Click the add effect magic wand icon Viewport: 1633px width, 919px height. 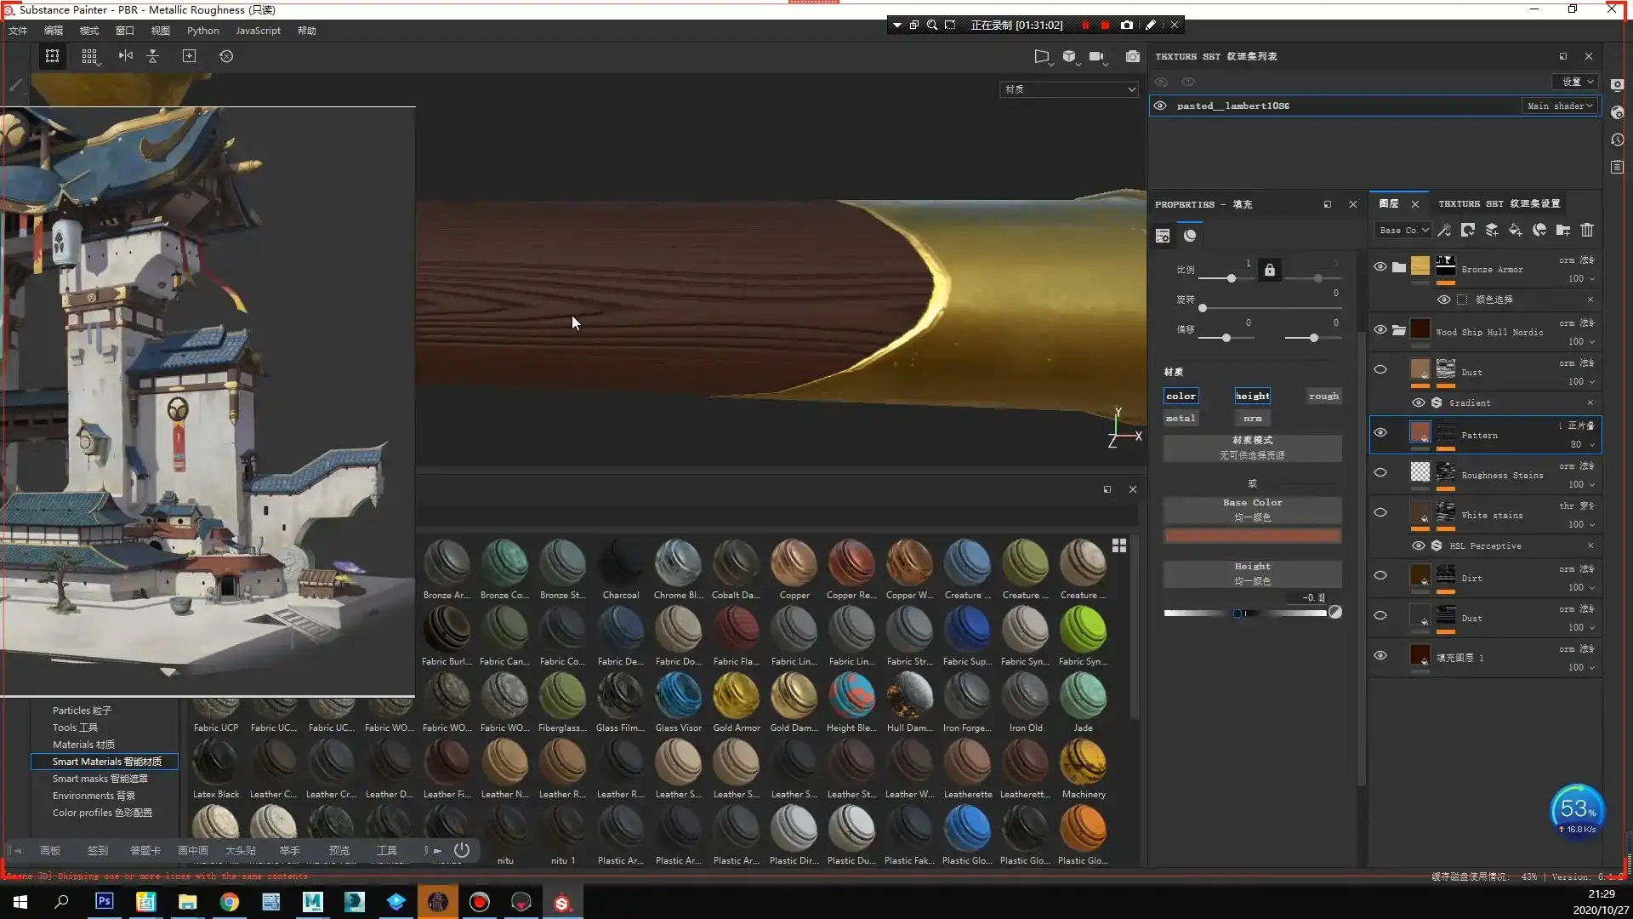coord(1444,230)
